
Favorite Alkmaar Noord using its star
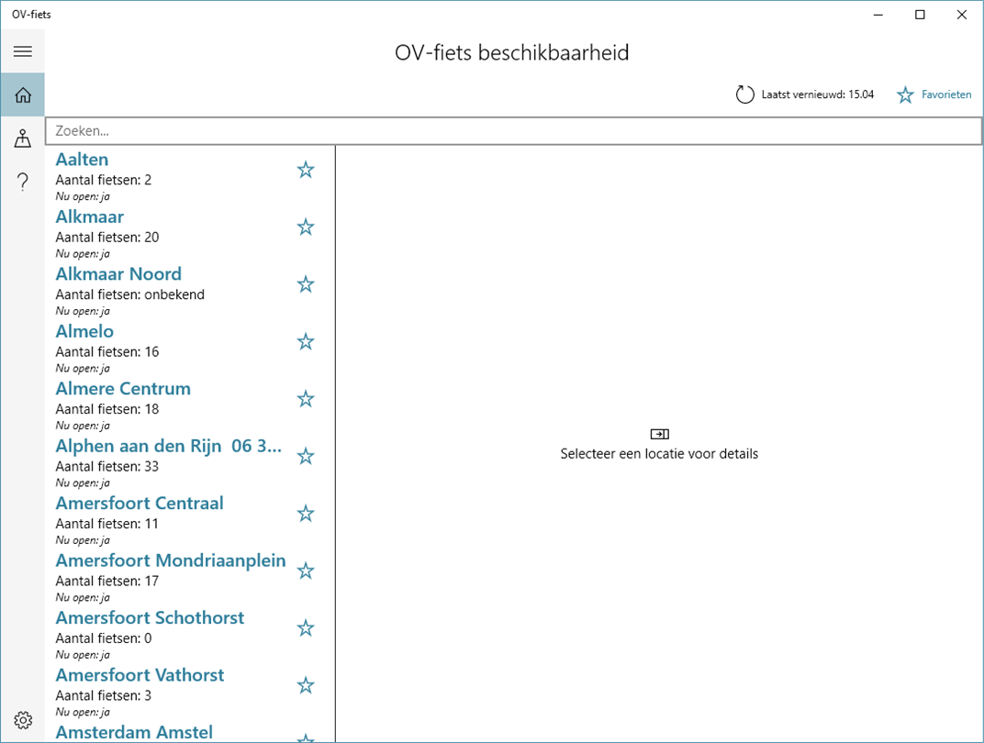point(306,284)
